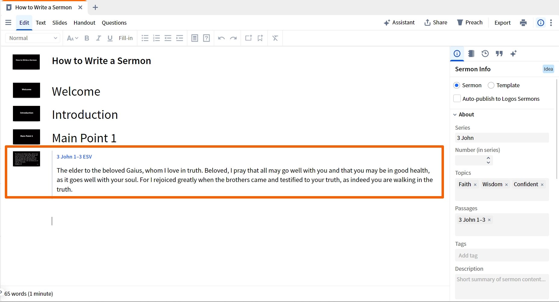The width and height of the screenshot is (559, 302).
Task: Toggle bold formatting
Action: click(x=87, y=38)
